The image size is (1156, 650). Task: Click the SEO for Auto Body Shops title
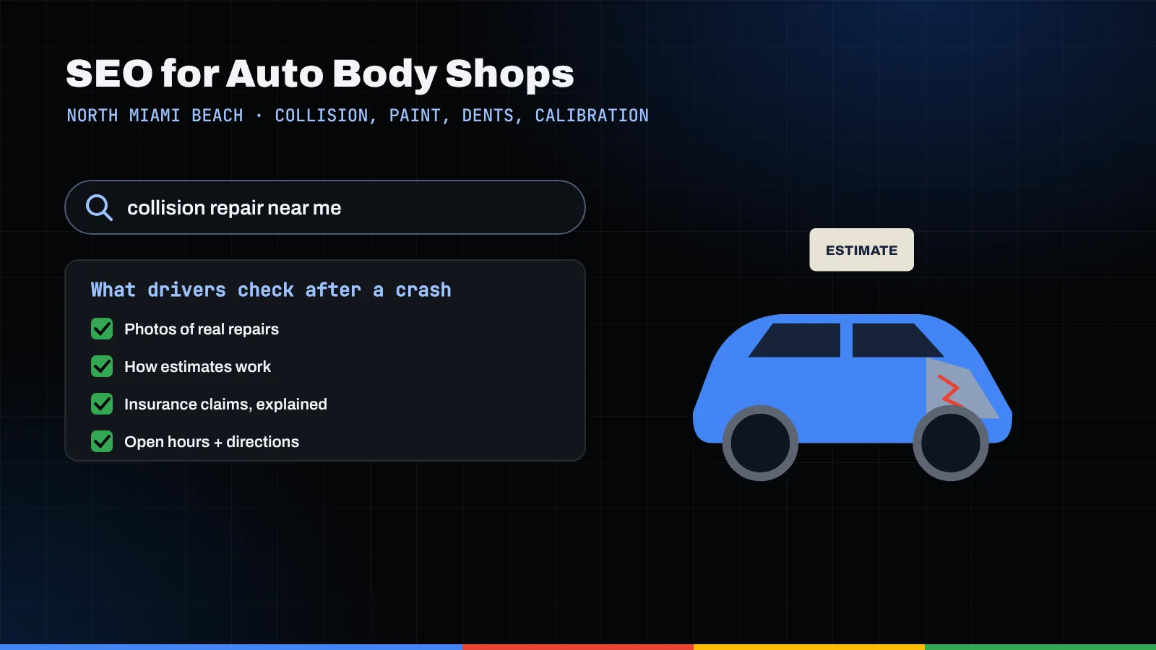320,74
